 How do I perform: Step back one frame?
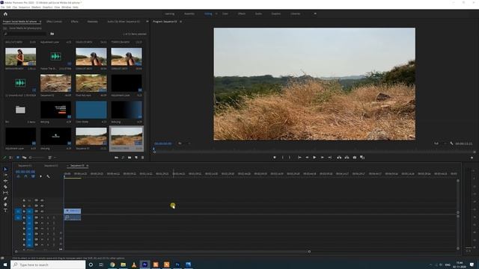(307, 158)
